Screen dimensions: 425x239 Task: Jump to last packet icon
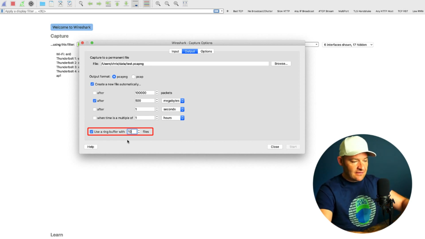[126, 3]
